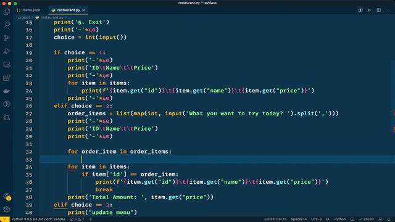Open the Manage settings gear
This screenshot has width=395, height=222.
click(7, 209)
